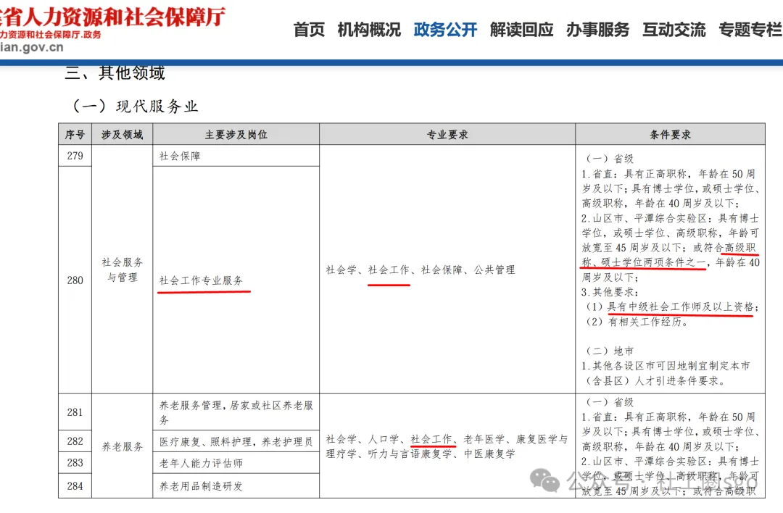Click the 社会服务与管理 field cell
Image resolution: width=783 pixels, height=513 pixels.
(123, 270)
